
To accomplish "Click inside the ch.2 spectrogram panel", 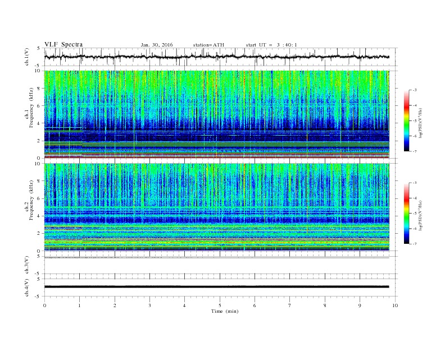I will 217,207.
